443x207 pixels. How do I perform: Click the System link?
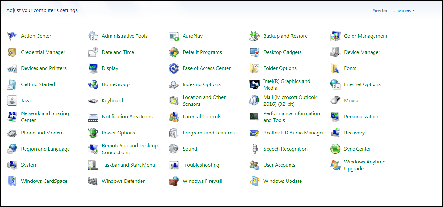tap(29, 165)
